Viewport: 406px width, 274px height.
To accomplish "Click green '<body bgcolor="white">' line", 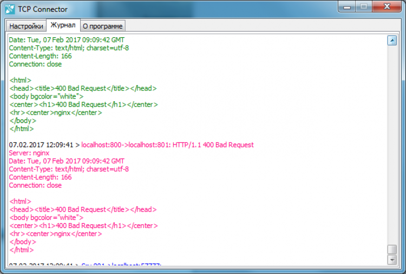I will (x=47, y=96).
